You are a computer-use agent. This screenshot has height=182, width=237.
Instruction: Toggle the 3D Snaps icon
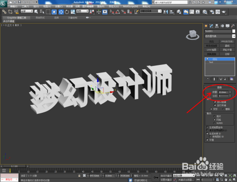[x=112, y=12]
